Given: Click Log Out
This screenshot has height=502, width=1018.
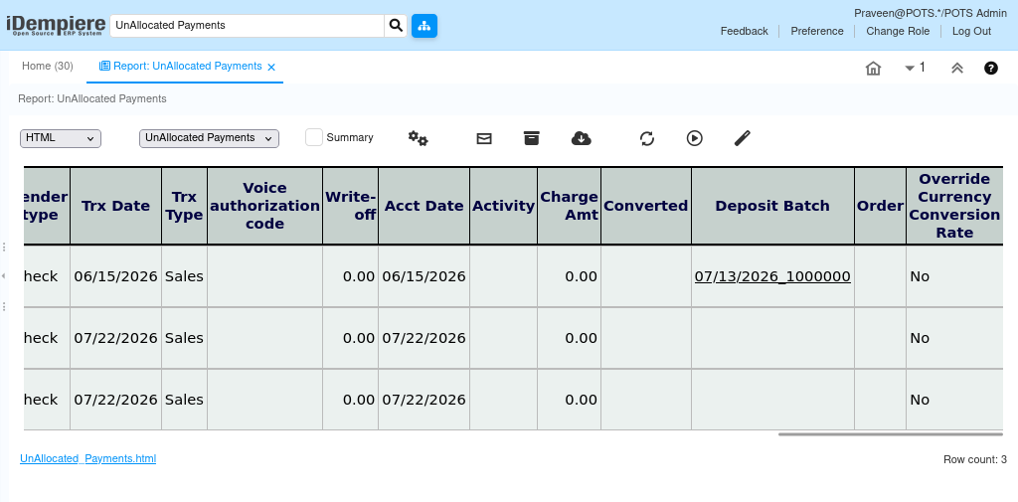Looking at the screenshot, I should [x=971, y=31].
